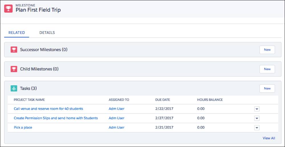Open the Child Milestones (0) heading
The width and height of the screenshot is (285, 147).
click(39, 69)
